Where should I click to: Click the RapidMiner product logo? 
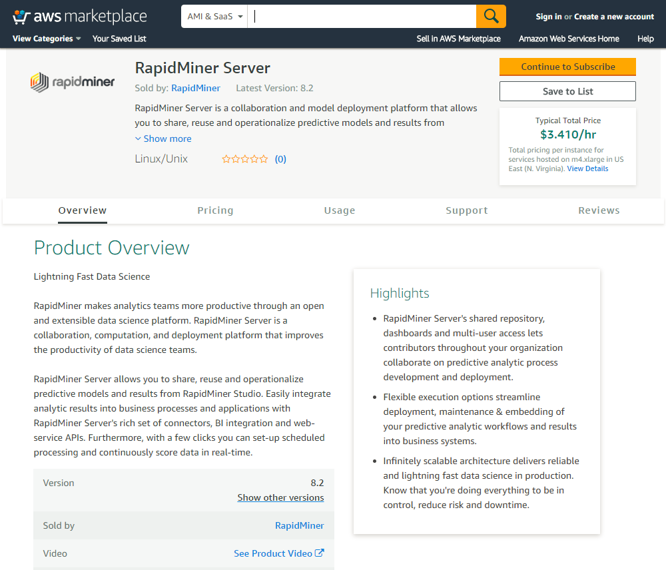click(72, 82)
